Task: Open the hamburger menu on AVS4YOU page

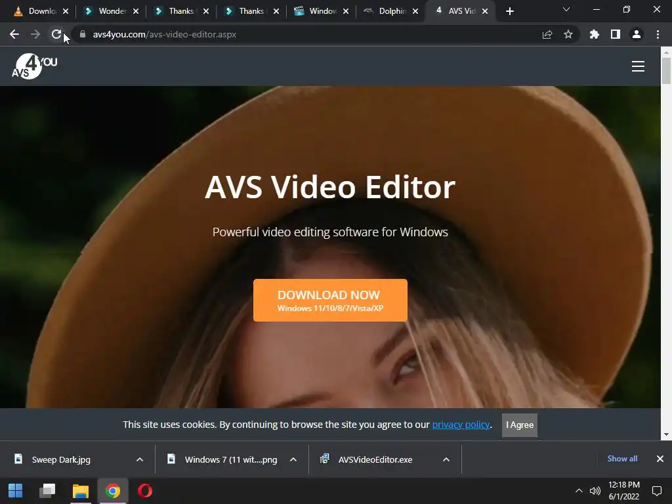Action: tap(638, 66)
